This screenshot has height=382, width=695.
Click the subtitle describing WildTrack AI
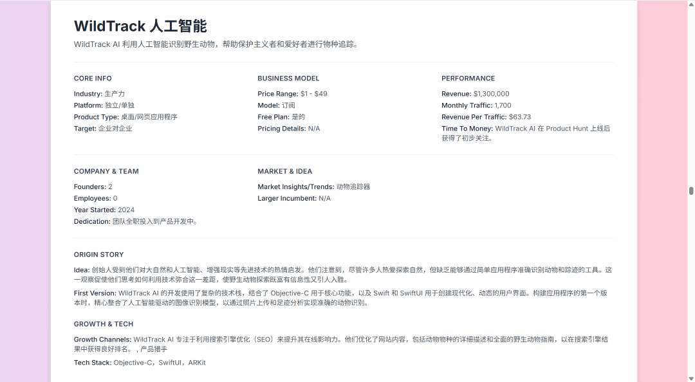[x=216, y=44]
